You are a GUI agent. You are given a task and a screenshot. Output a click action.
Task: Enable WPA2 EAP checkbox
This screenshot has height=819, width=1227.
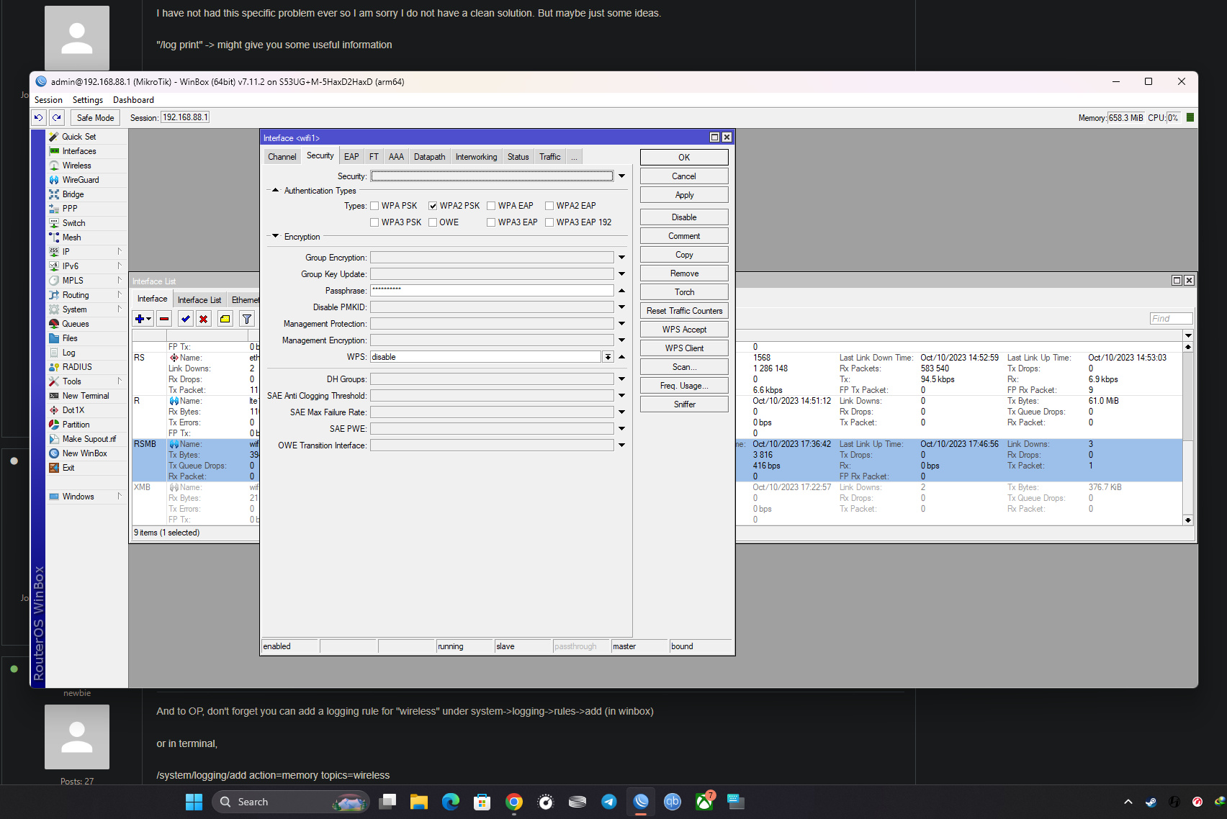pos(549,206)
